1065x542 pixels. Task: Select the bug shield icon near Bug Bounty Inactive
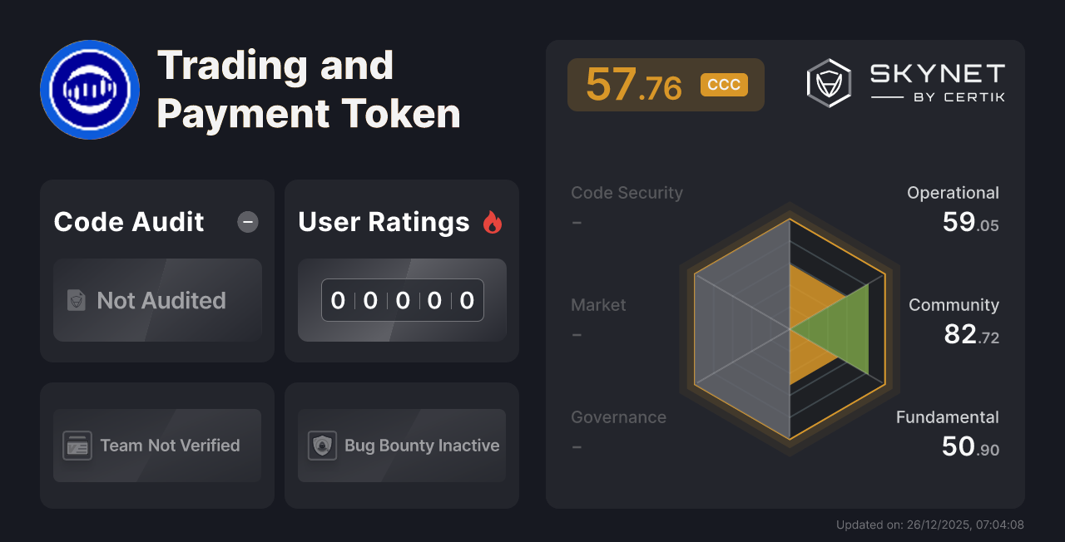pyautogui.click(x=322, y=446)
